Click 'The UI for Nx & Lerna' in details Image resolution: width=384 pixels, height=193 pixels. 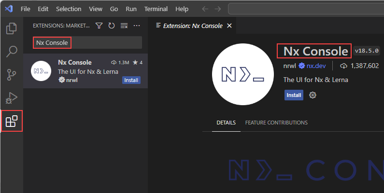pos(316,80)
